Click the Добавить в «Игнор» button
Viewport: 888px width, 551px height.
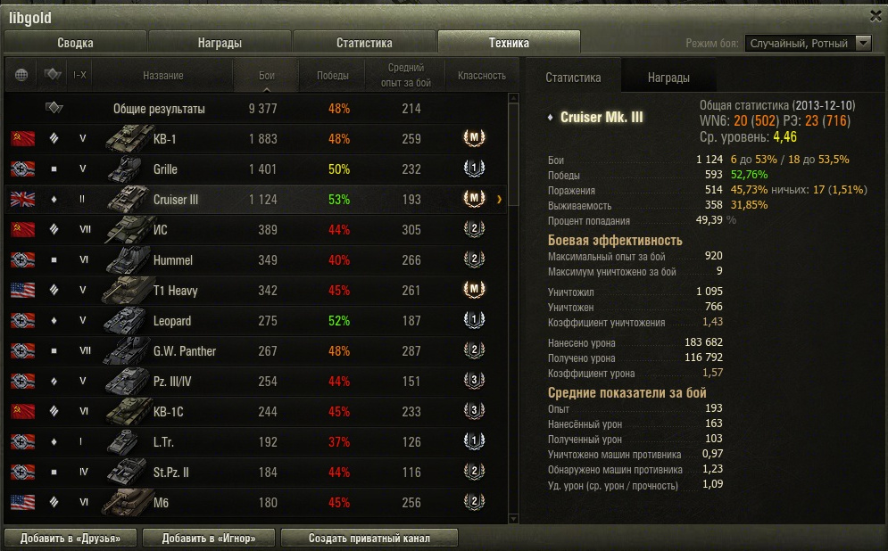pyautogui.click(x=209, y=538)
